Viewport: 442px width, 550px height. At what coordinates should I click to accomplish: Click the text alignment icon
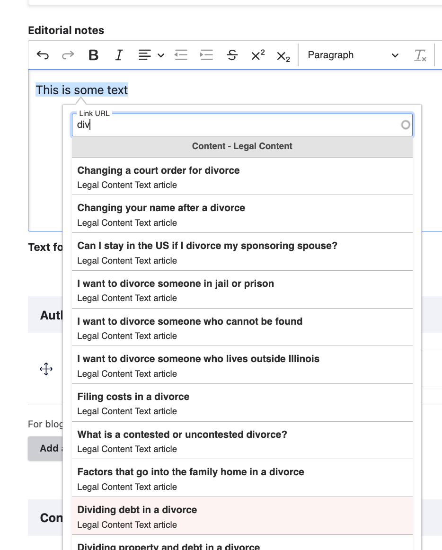[144, 55]
